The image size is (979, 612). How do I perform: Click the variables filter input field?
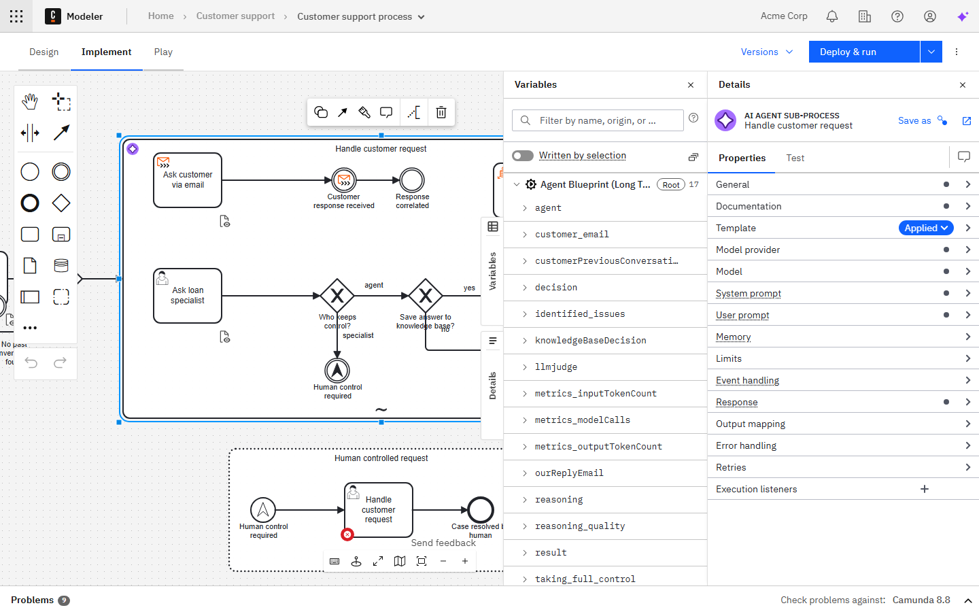pyautogui.click(x=598, y=120)
